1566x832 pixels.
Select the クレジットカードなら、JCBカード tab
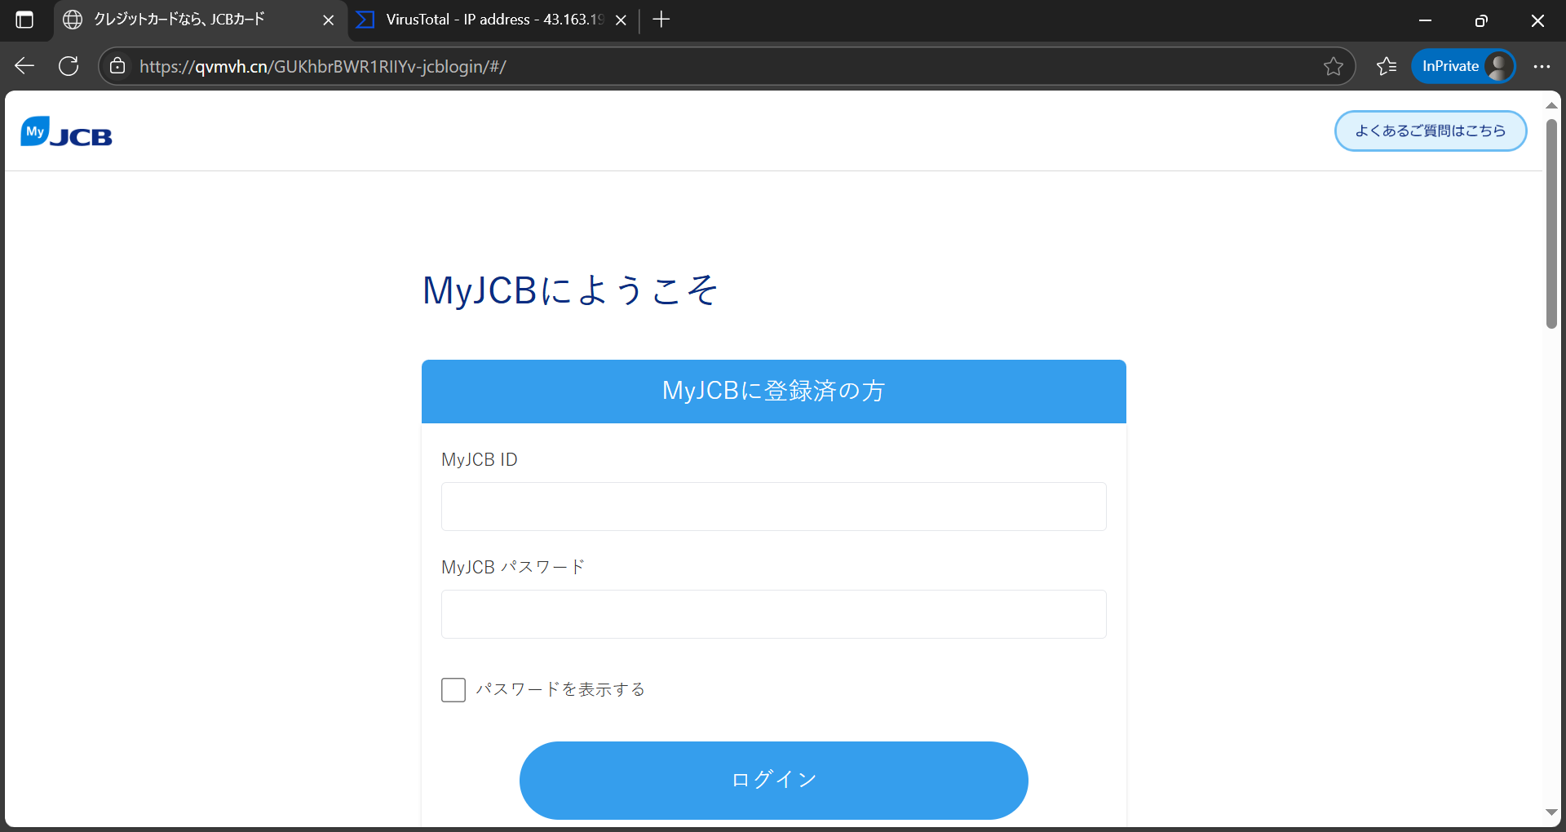coord(200,20)
